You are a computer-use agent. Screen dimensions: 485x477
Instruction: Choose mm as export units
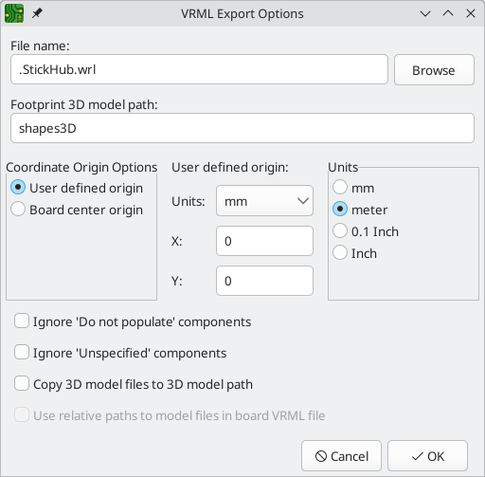click(x=353, y=188)
